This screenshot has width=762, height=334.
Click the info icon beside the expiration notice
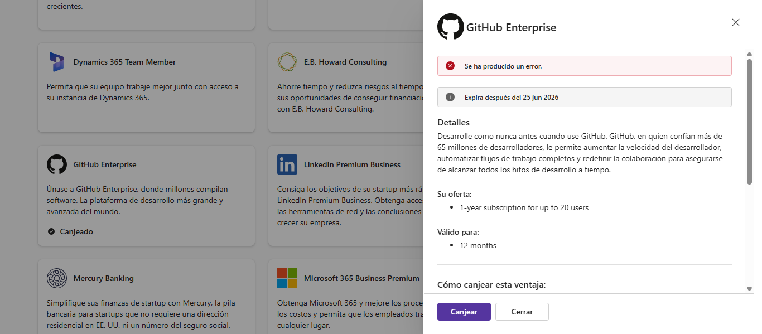click(x=450, y=97)
